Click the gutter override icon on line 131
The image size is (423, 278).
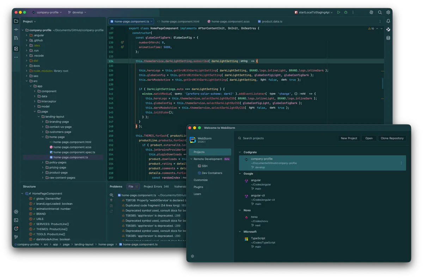(x=122, y=47)
